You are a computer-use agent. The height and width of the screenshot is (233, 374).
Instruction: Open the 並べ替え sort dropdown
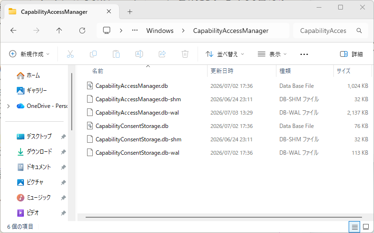225,54
